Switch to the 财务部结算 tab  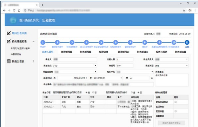pyautogui.click(x=181, y=52)
